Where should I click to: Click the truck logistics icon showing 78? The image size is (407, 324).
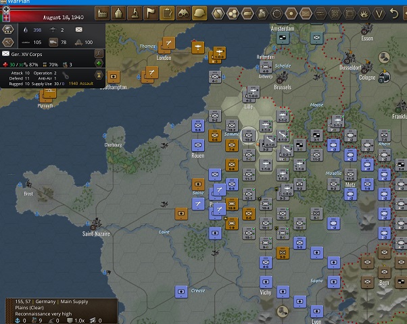[53, 42]
